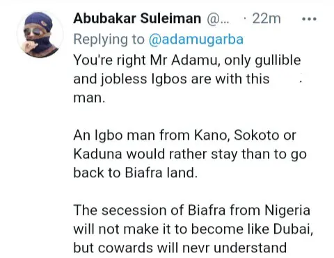Click the line "and jobless Igbos are with this"

(x=171, y=79)
